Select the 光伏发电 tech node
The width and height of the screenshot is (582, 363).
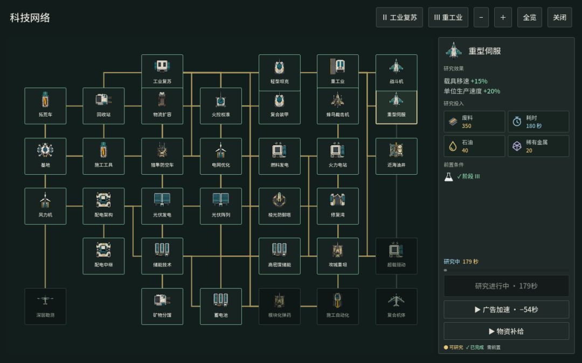coord(162,207)
